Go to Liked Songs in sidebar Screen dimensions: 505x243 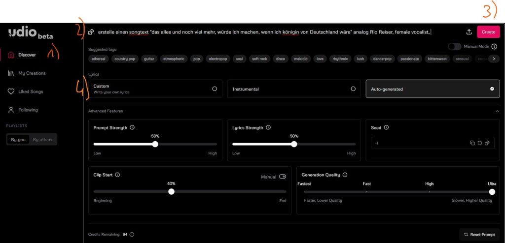[31, 91]
